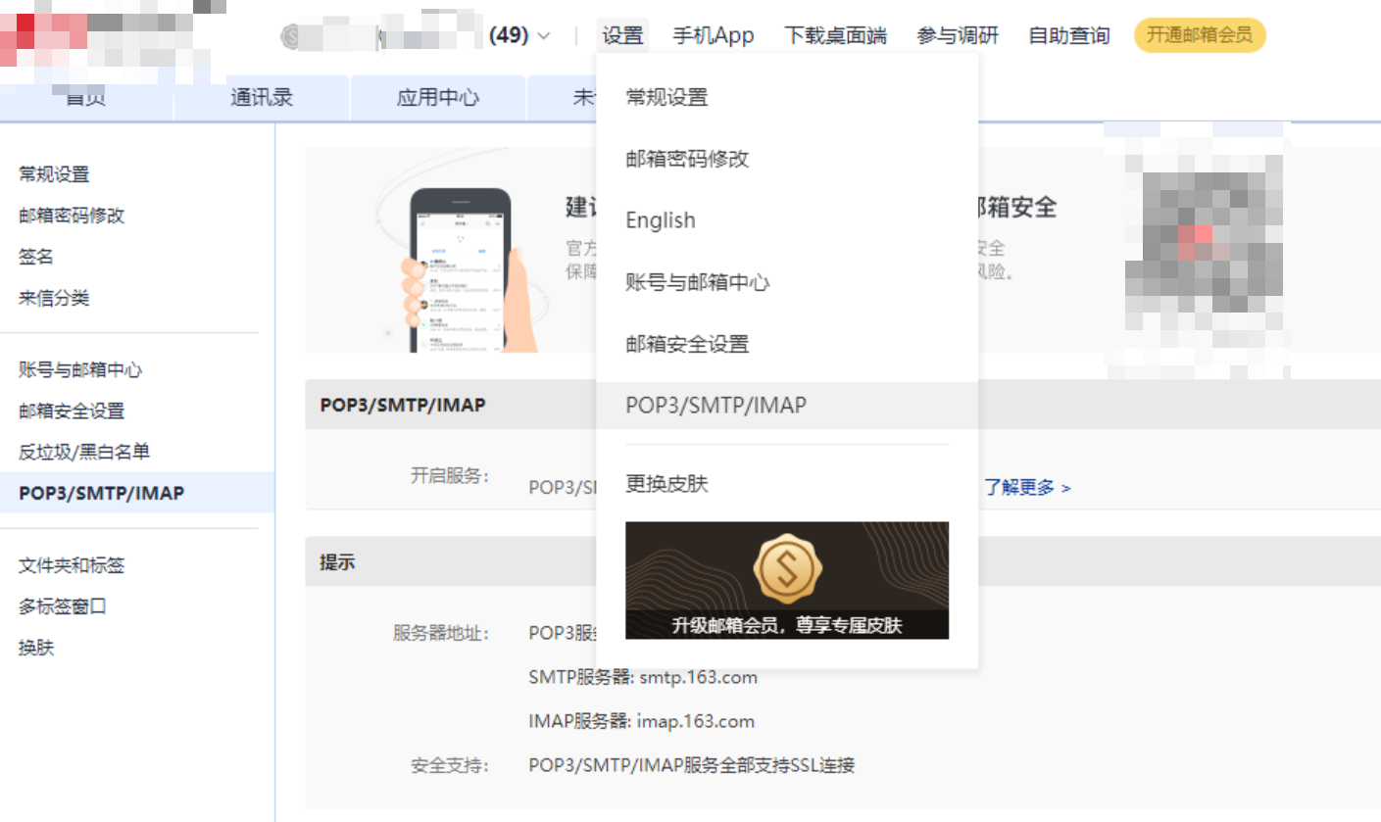
Task: Click the 了解更多 > link
Action: point(1027,487)
